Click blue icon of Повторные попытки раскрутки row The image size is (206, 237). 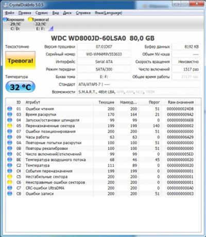point(10,143)
